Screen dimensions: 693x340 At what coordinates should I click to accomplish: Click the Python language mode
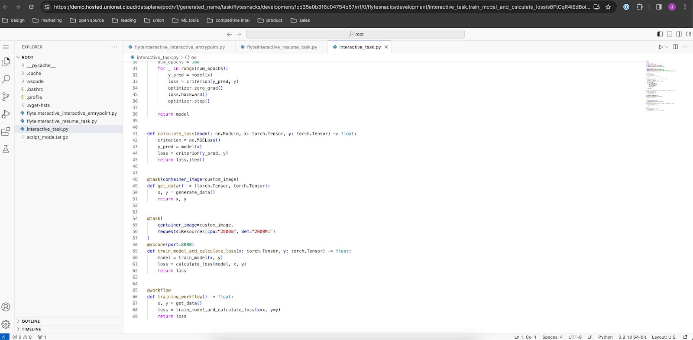(606, 337)
